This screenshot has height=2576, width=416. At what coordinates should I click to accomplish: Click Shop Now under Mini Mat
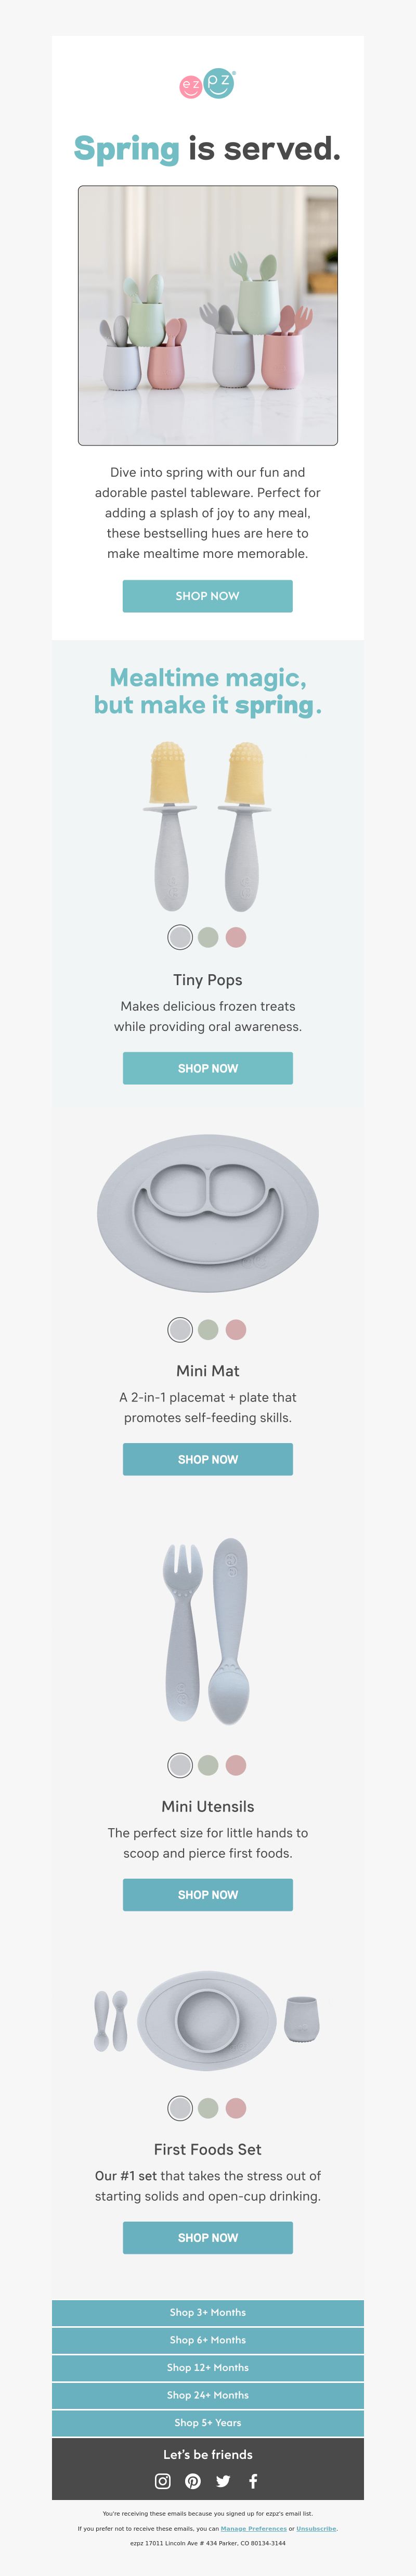click(208, 1459)
